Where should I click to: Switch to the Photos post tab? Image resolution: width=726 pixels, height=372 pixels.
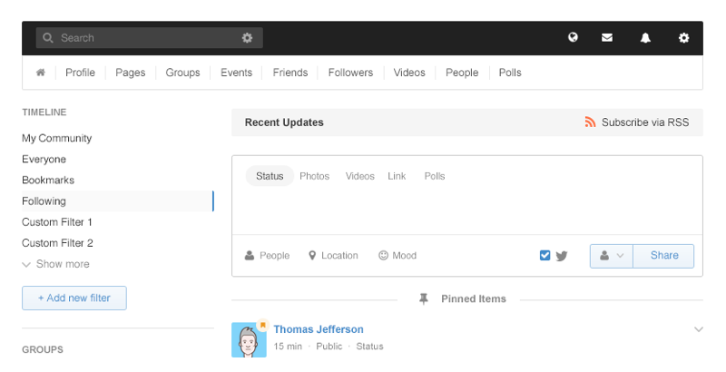(x=314, y=176)
